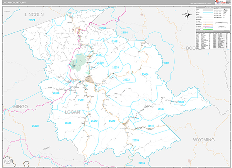The height and width of the screenshot is (168, 232).
Task: Click ZIP code label 25508
Action: (x=102, y=28)
